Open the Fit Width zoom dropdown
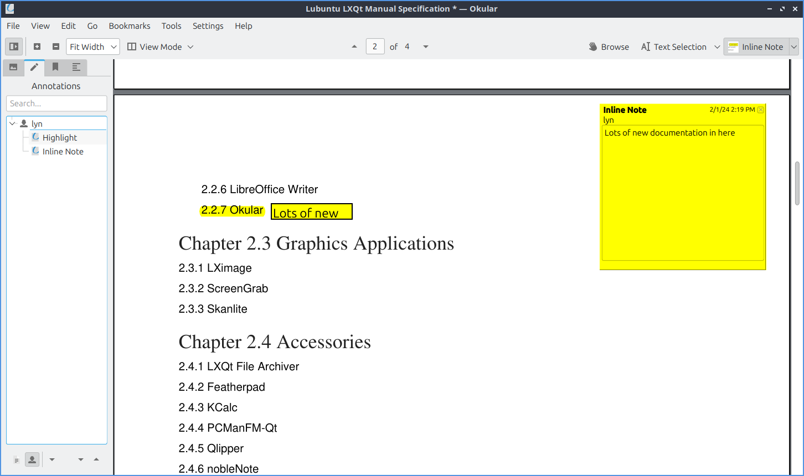The image size is (804, 476). [x=93, y=47]
